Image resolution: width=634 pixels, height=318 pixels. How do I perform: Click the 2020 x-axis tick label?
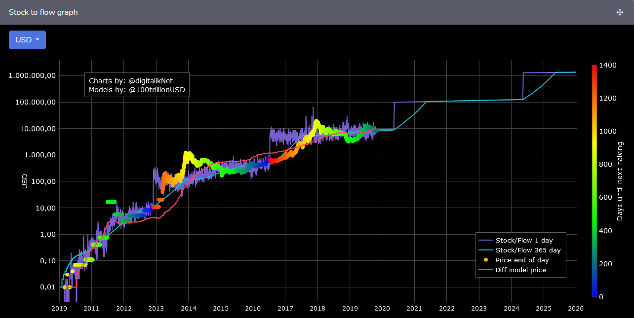tap(382, 308)
